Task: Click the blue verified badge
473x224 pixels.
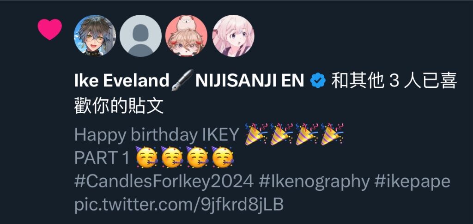Action: click(x=319, y=81)
